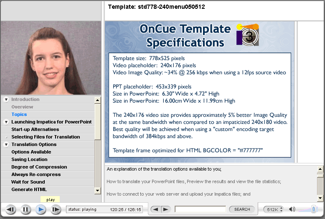Viewport: 325px width, 219px height.
Task: Mute audio with the speaker icon
Action: point(292,209)
